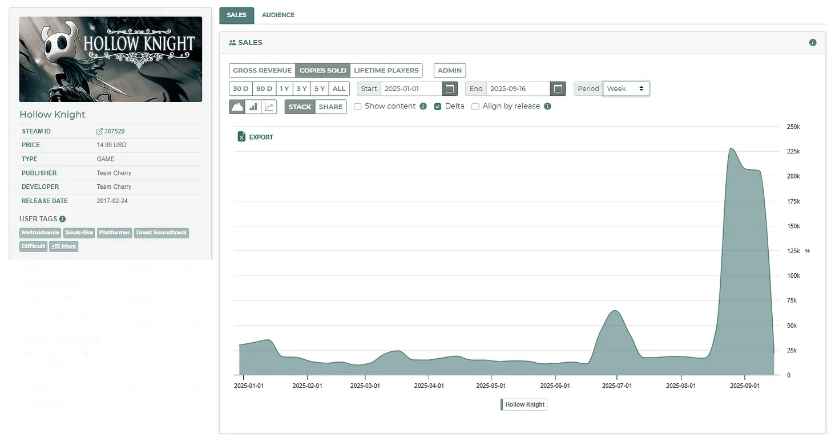This screenshot has height=446, width=831.
Task: Click the price value 14.99 USD
Action: tap(111, 145)
